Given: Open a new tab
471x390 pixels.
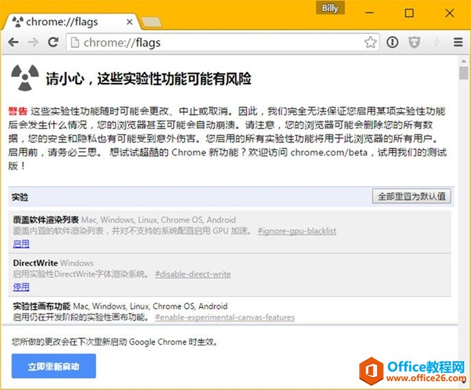Looking at the screenshot, I should click(152, 22).
